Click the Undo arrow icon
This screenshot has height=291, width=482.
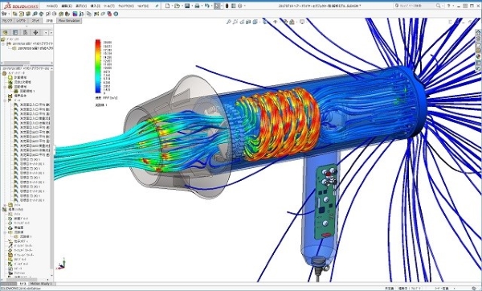[207, 6]
